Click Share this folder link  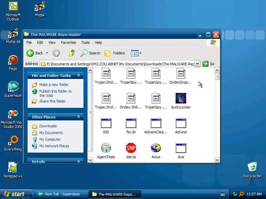tap(52, 101)
